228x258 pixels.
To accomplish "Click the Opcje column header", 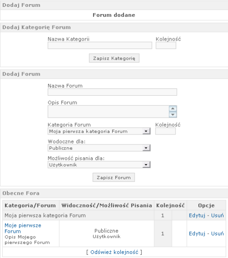I will pos(206,206).
